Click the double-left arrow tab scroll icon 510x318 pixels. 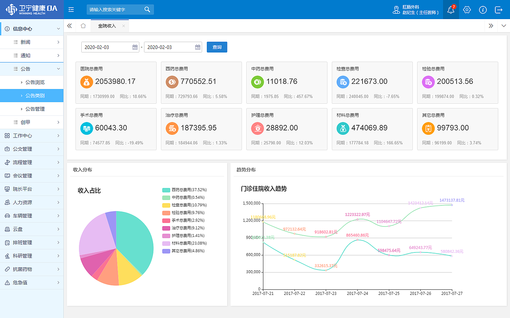click(69, 26)
